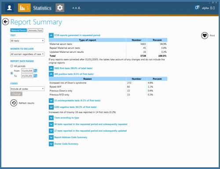Expand the 13 uninterpretable tests section
The image size is (220, 169).
pos(51,100)
